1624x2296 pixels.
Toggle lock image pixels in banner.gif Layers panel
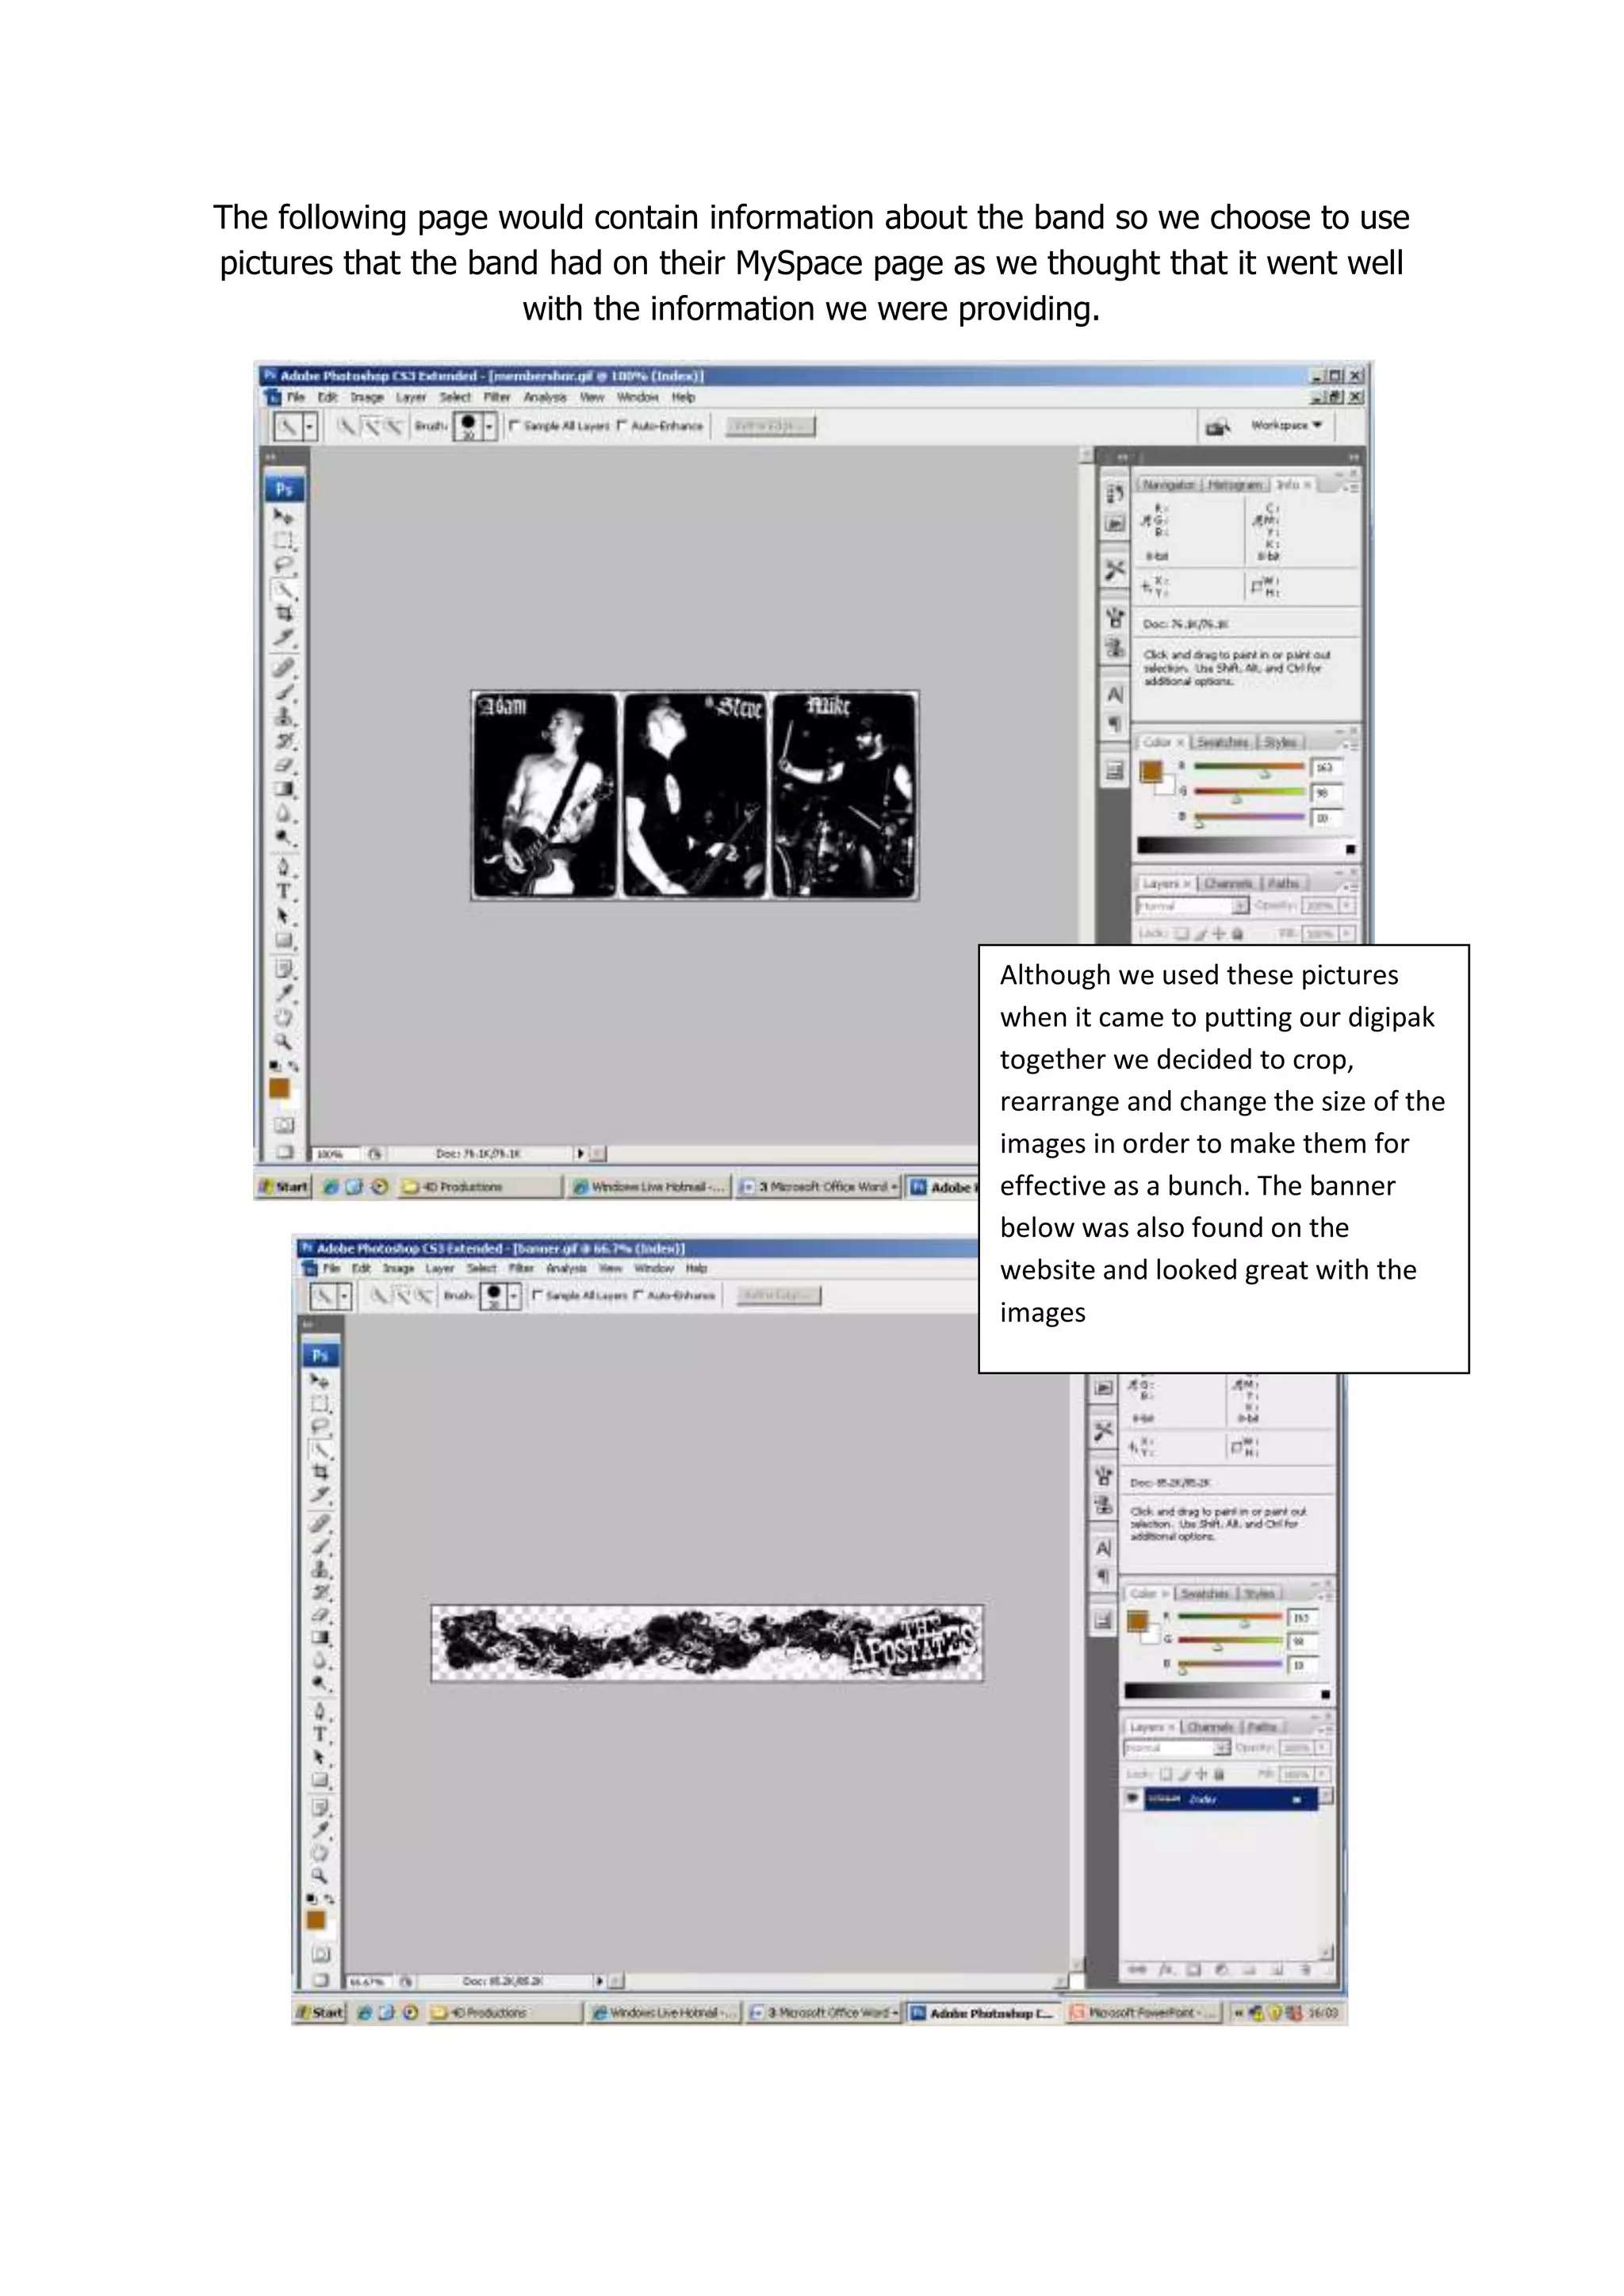1183,1774
